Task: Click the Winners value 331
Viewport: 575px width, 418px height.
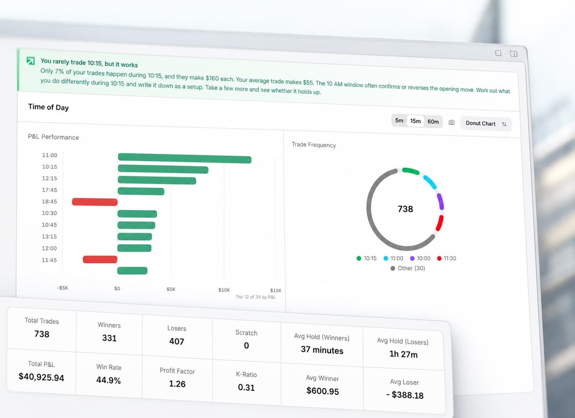Action: 110,338
